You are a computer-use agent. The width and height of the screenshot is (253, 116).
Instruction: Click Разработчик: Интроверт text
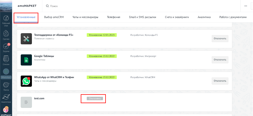tap(143, 56)
